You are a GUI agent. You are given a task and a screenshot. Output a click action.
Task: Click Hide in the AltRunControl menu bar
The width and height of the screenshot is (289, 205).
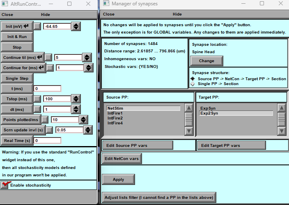(46, 14)
